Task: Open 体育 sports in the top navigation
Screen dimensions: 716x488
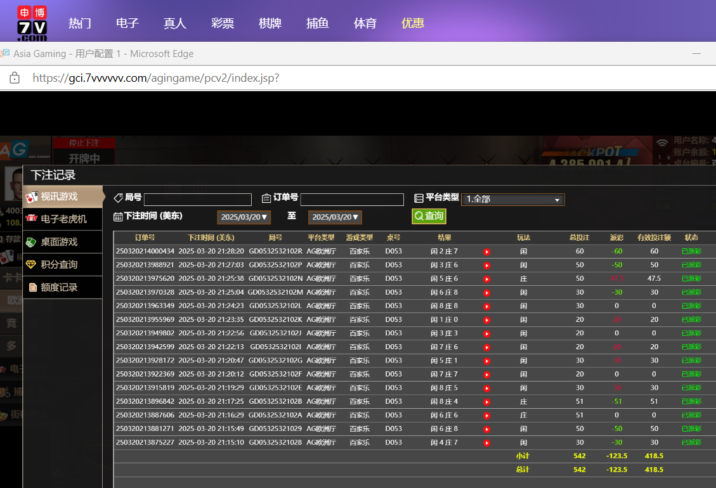Action: (x=365, y=23)
